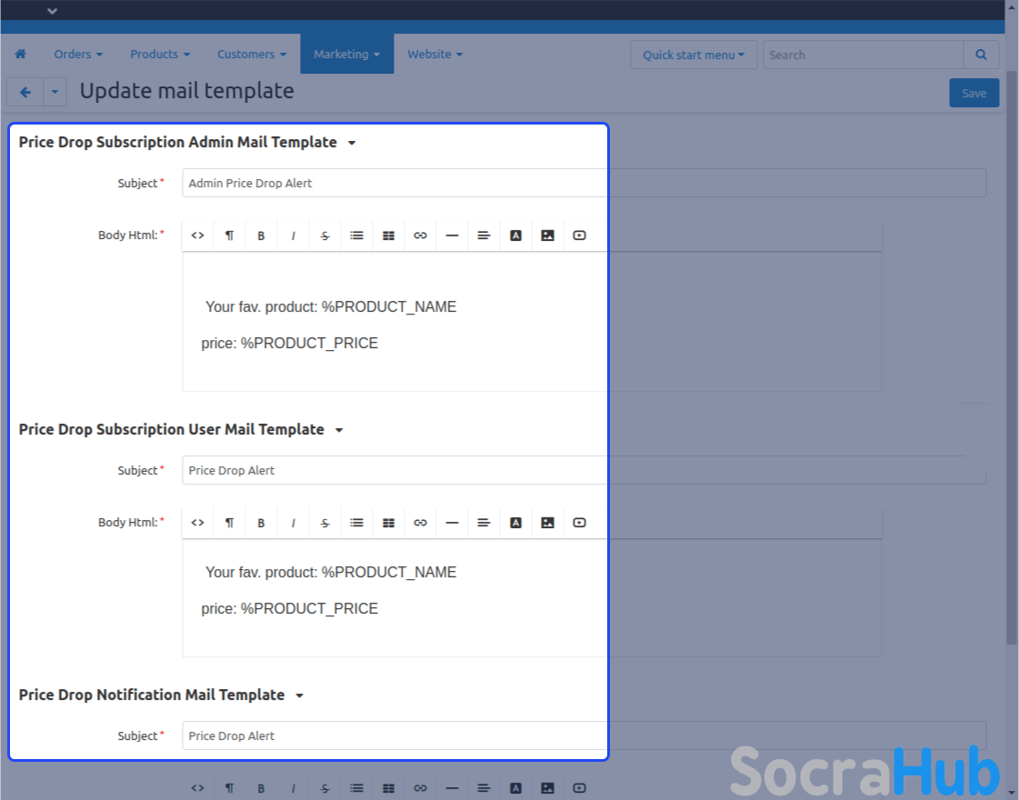
Task: Collapse Price Drop Notification Mail Template section
Action: click(x=299, y=695)
